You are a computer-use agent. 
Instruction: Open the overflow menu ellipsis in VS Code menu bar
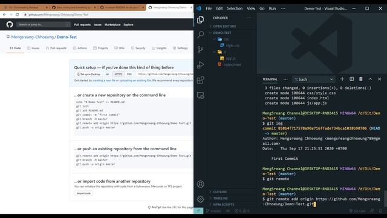pos(283,8)
